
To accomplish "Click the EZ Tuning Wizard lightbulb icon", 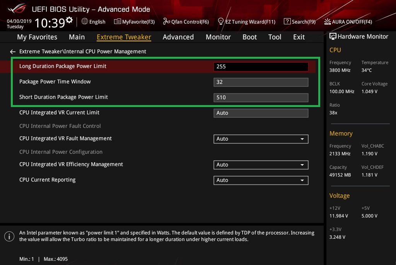I will tap(221, 22).
